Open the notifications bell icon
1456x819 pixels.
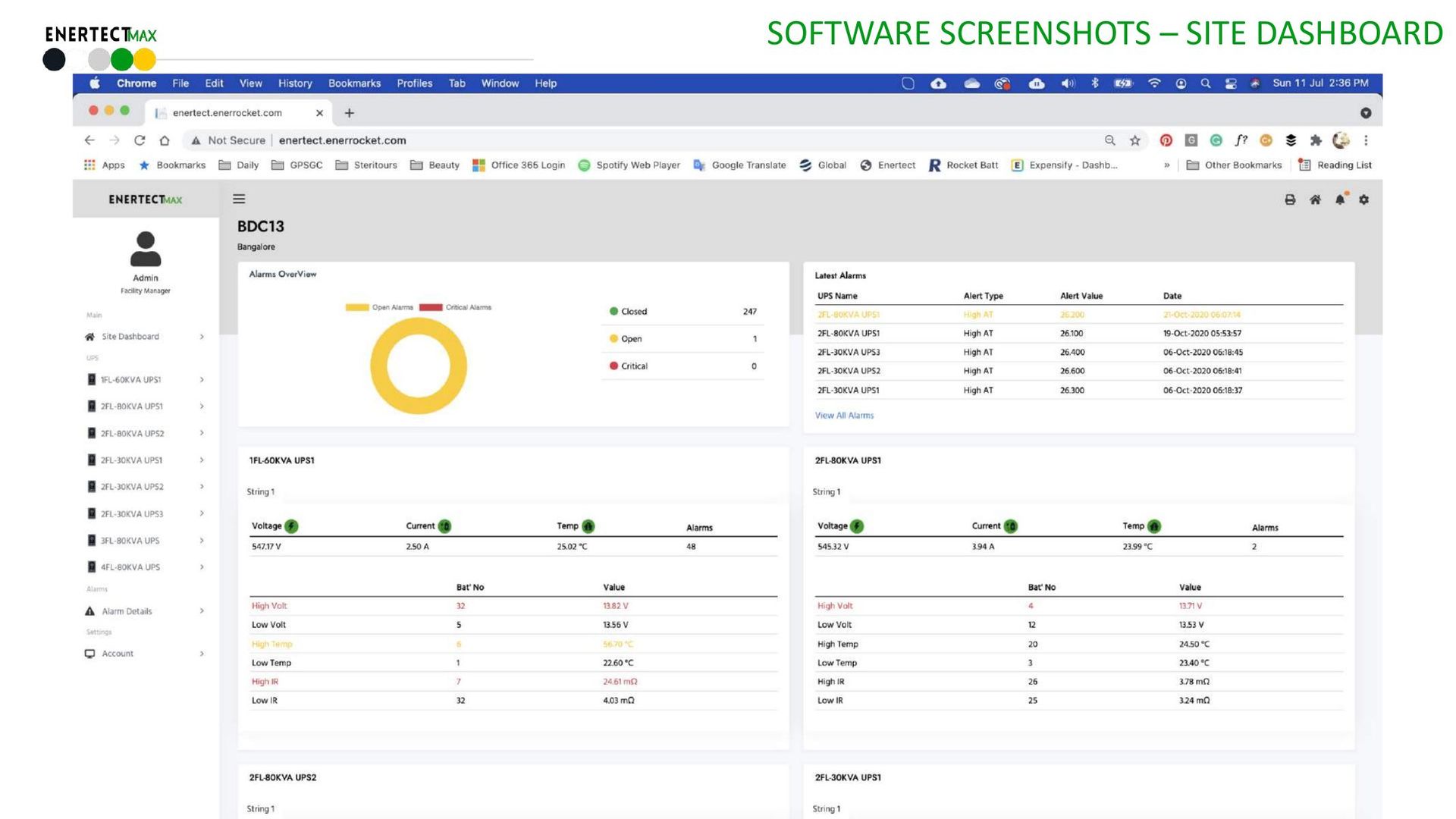coord(1340,199)
